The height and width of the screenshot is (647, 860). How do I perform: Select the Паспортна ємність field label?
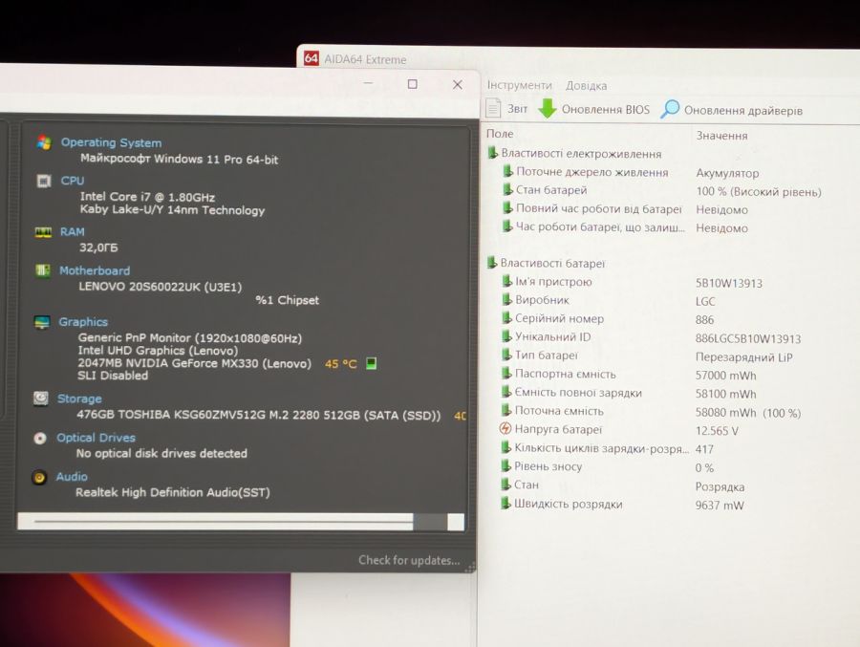click(x=566, y=375)
